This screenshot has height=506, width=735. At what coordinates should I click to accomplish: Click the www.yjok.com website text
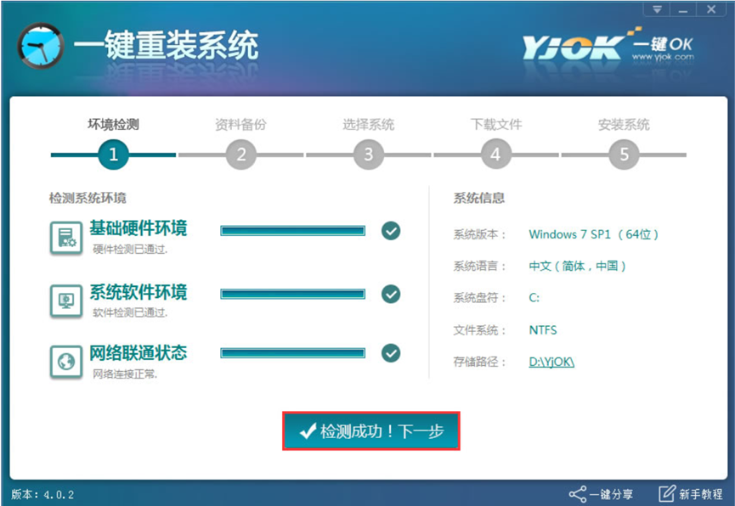coord(663,57)
